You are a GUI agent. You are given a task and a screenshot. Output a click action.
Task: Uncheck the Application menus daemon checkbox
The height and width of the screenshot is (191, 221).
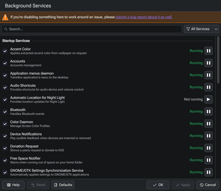pyautogui.click(x=5, y=75)
